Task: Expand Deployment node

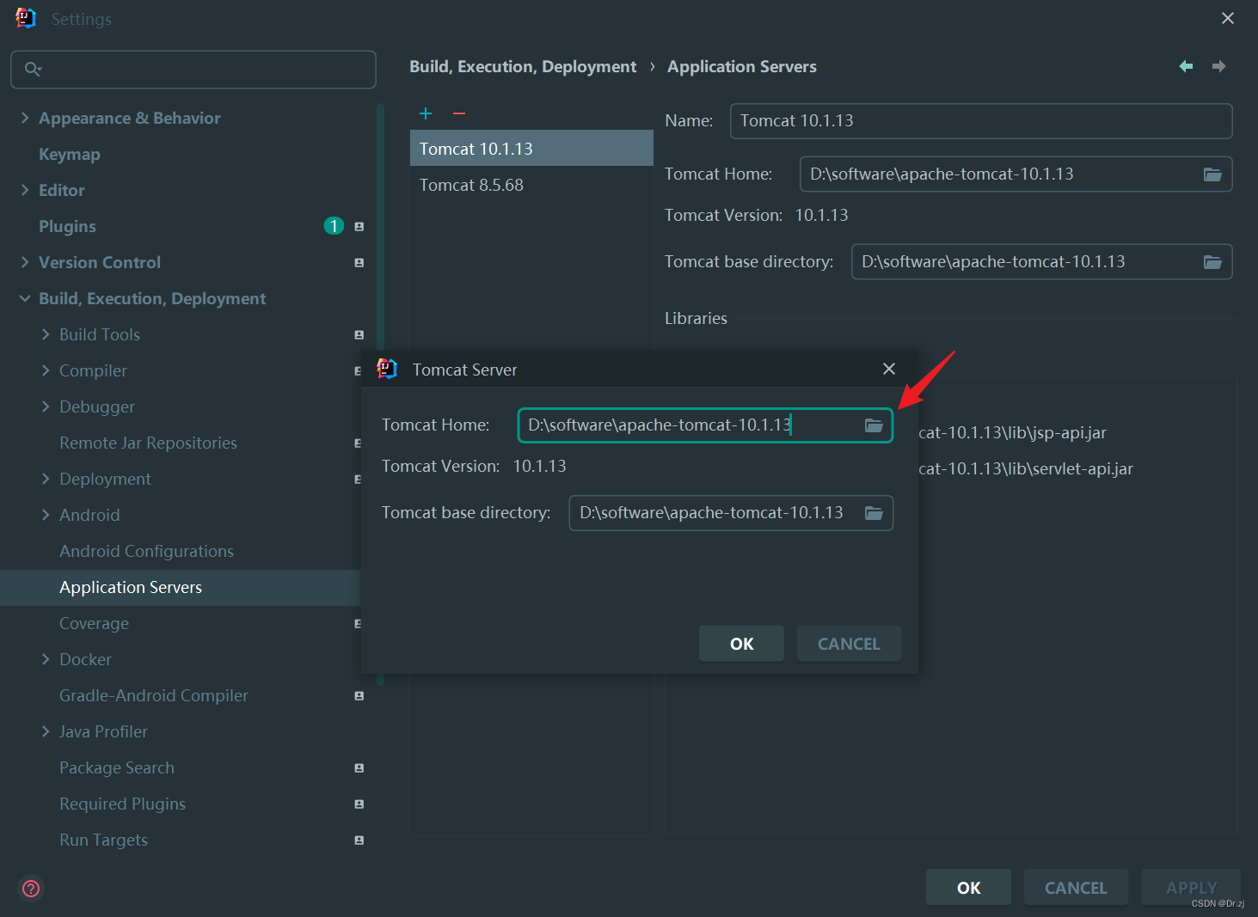Action: coord(46,479)
